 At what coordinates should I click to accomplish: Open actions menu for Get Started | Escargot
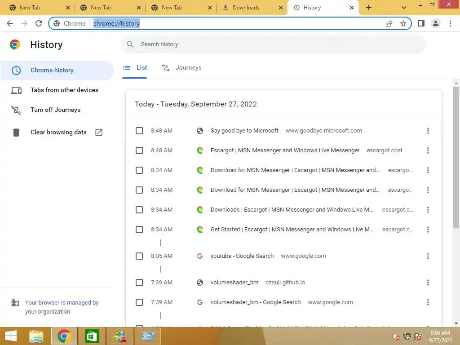click(x=428, y=230)
